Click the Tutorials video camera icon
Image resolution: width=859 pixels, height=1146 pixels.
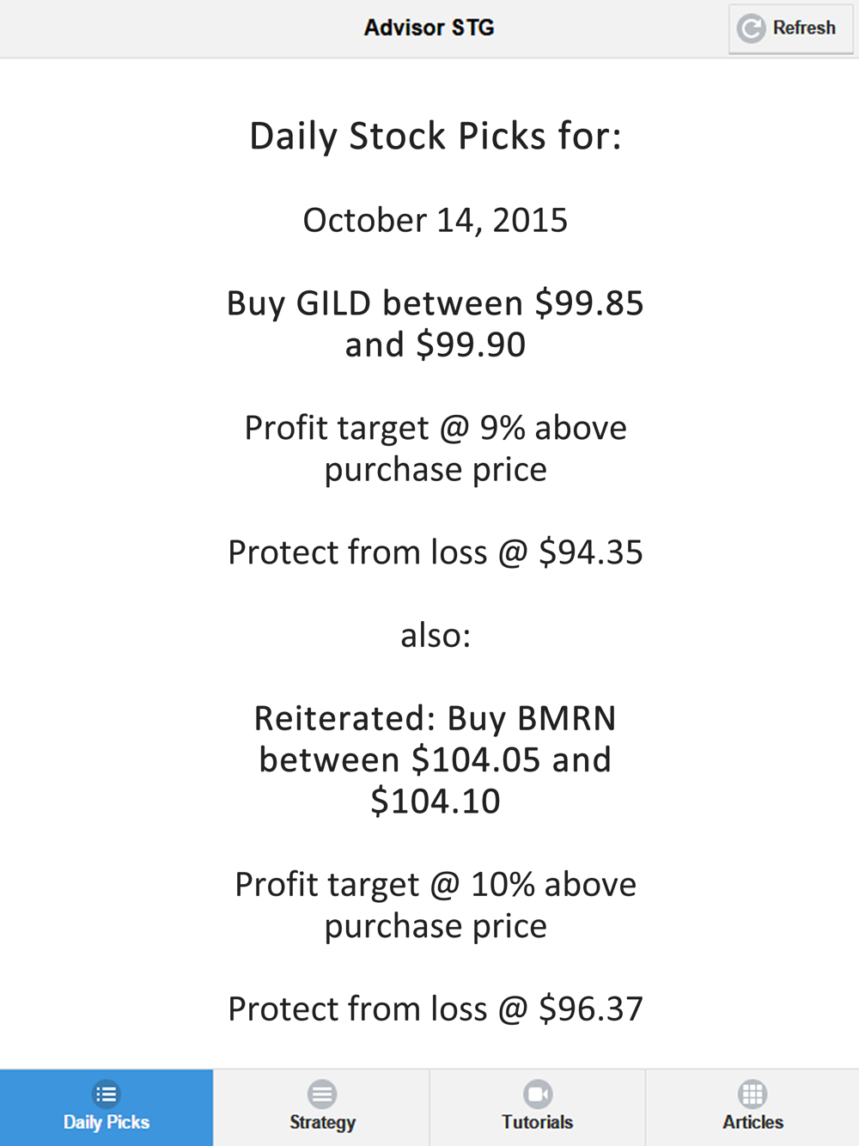538,1094
